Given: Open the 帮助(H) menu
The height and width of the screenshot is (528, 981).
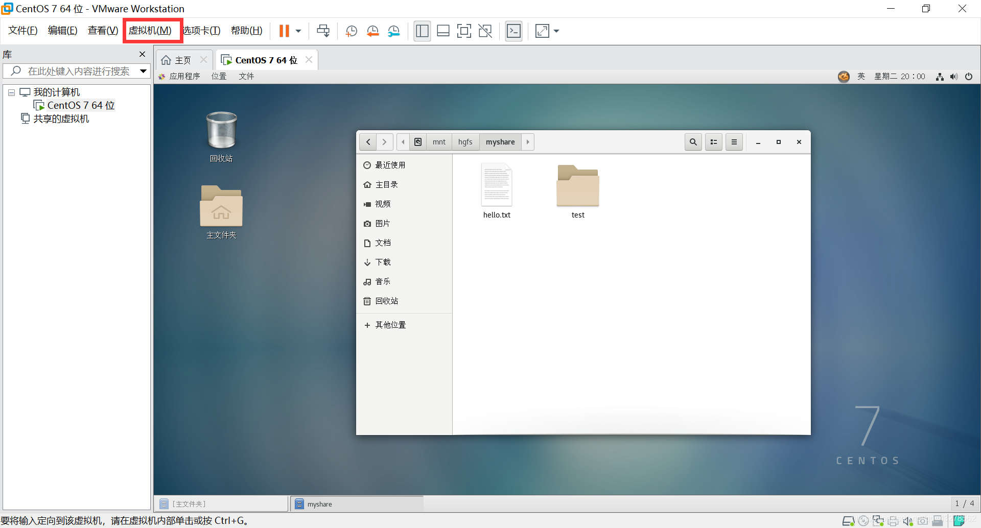Looking at the screenshot, I should click(247, 31).
